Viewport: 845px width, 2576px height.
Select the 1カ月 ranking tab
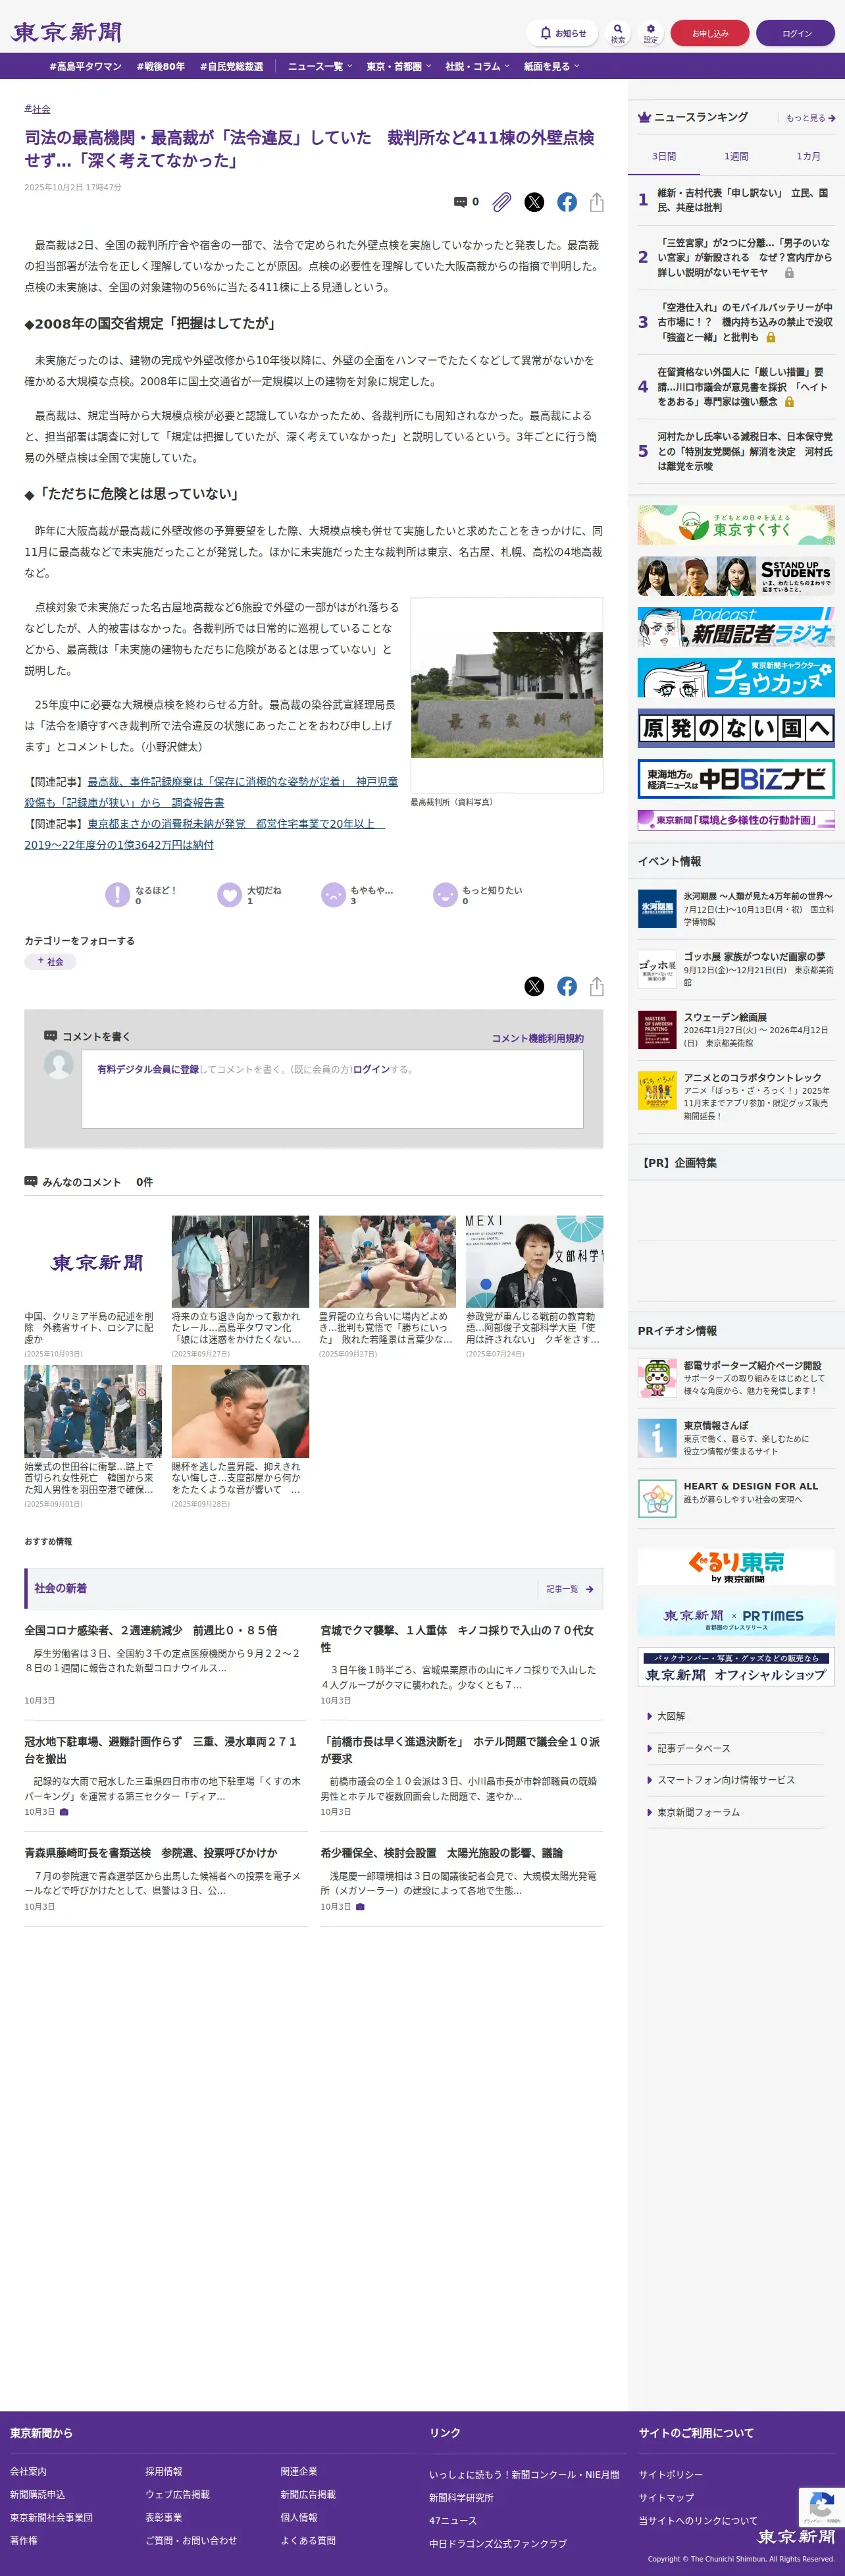pyautogui.click(x=808, y=156)
